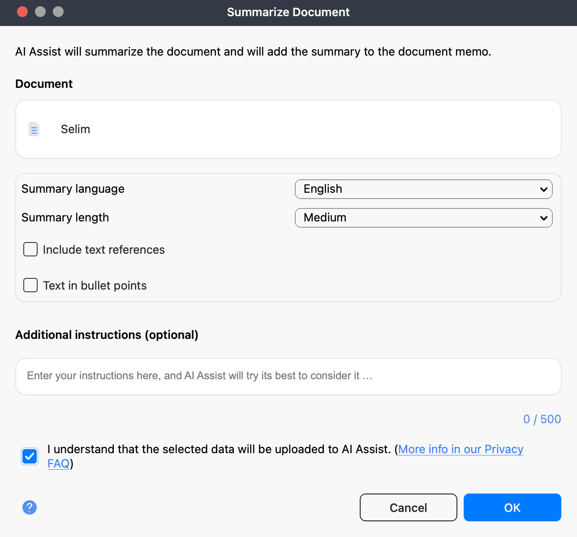The width and height of the screenshot is (577, 537).
Task: Click the Summary length label
Action: click(x=65, y=218)
